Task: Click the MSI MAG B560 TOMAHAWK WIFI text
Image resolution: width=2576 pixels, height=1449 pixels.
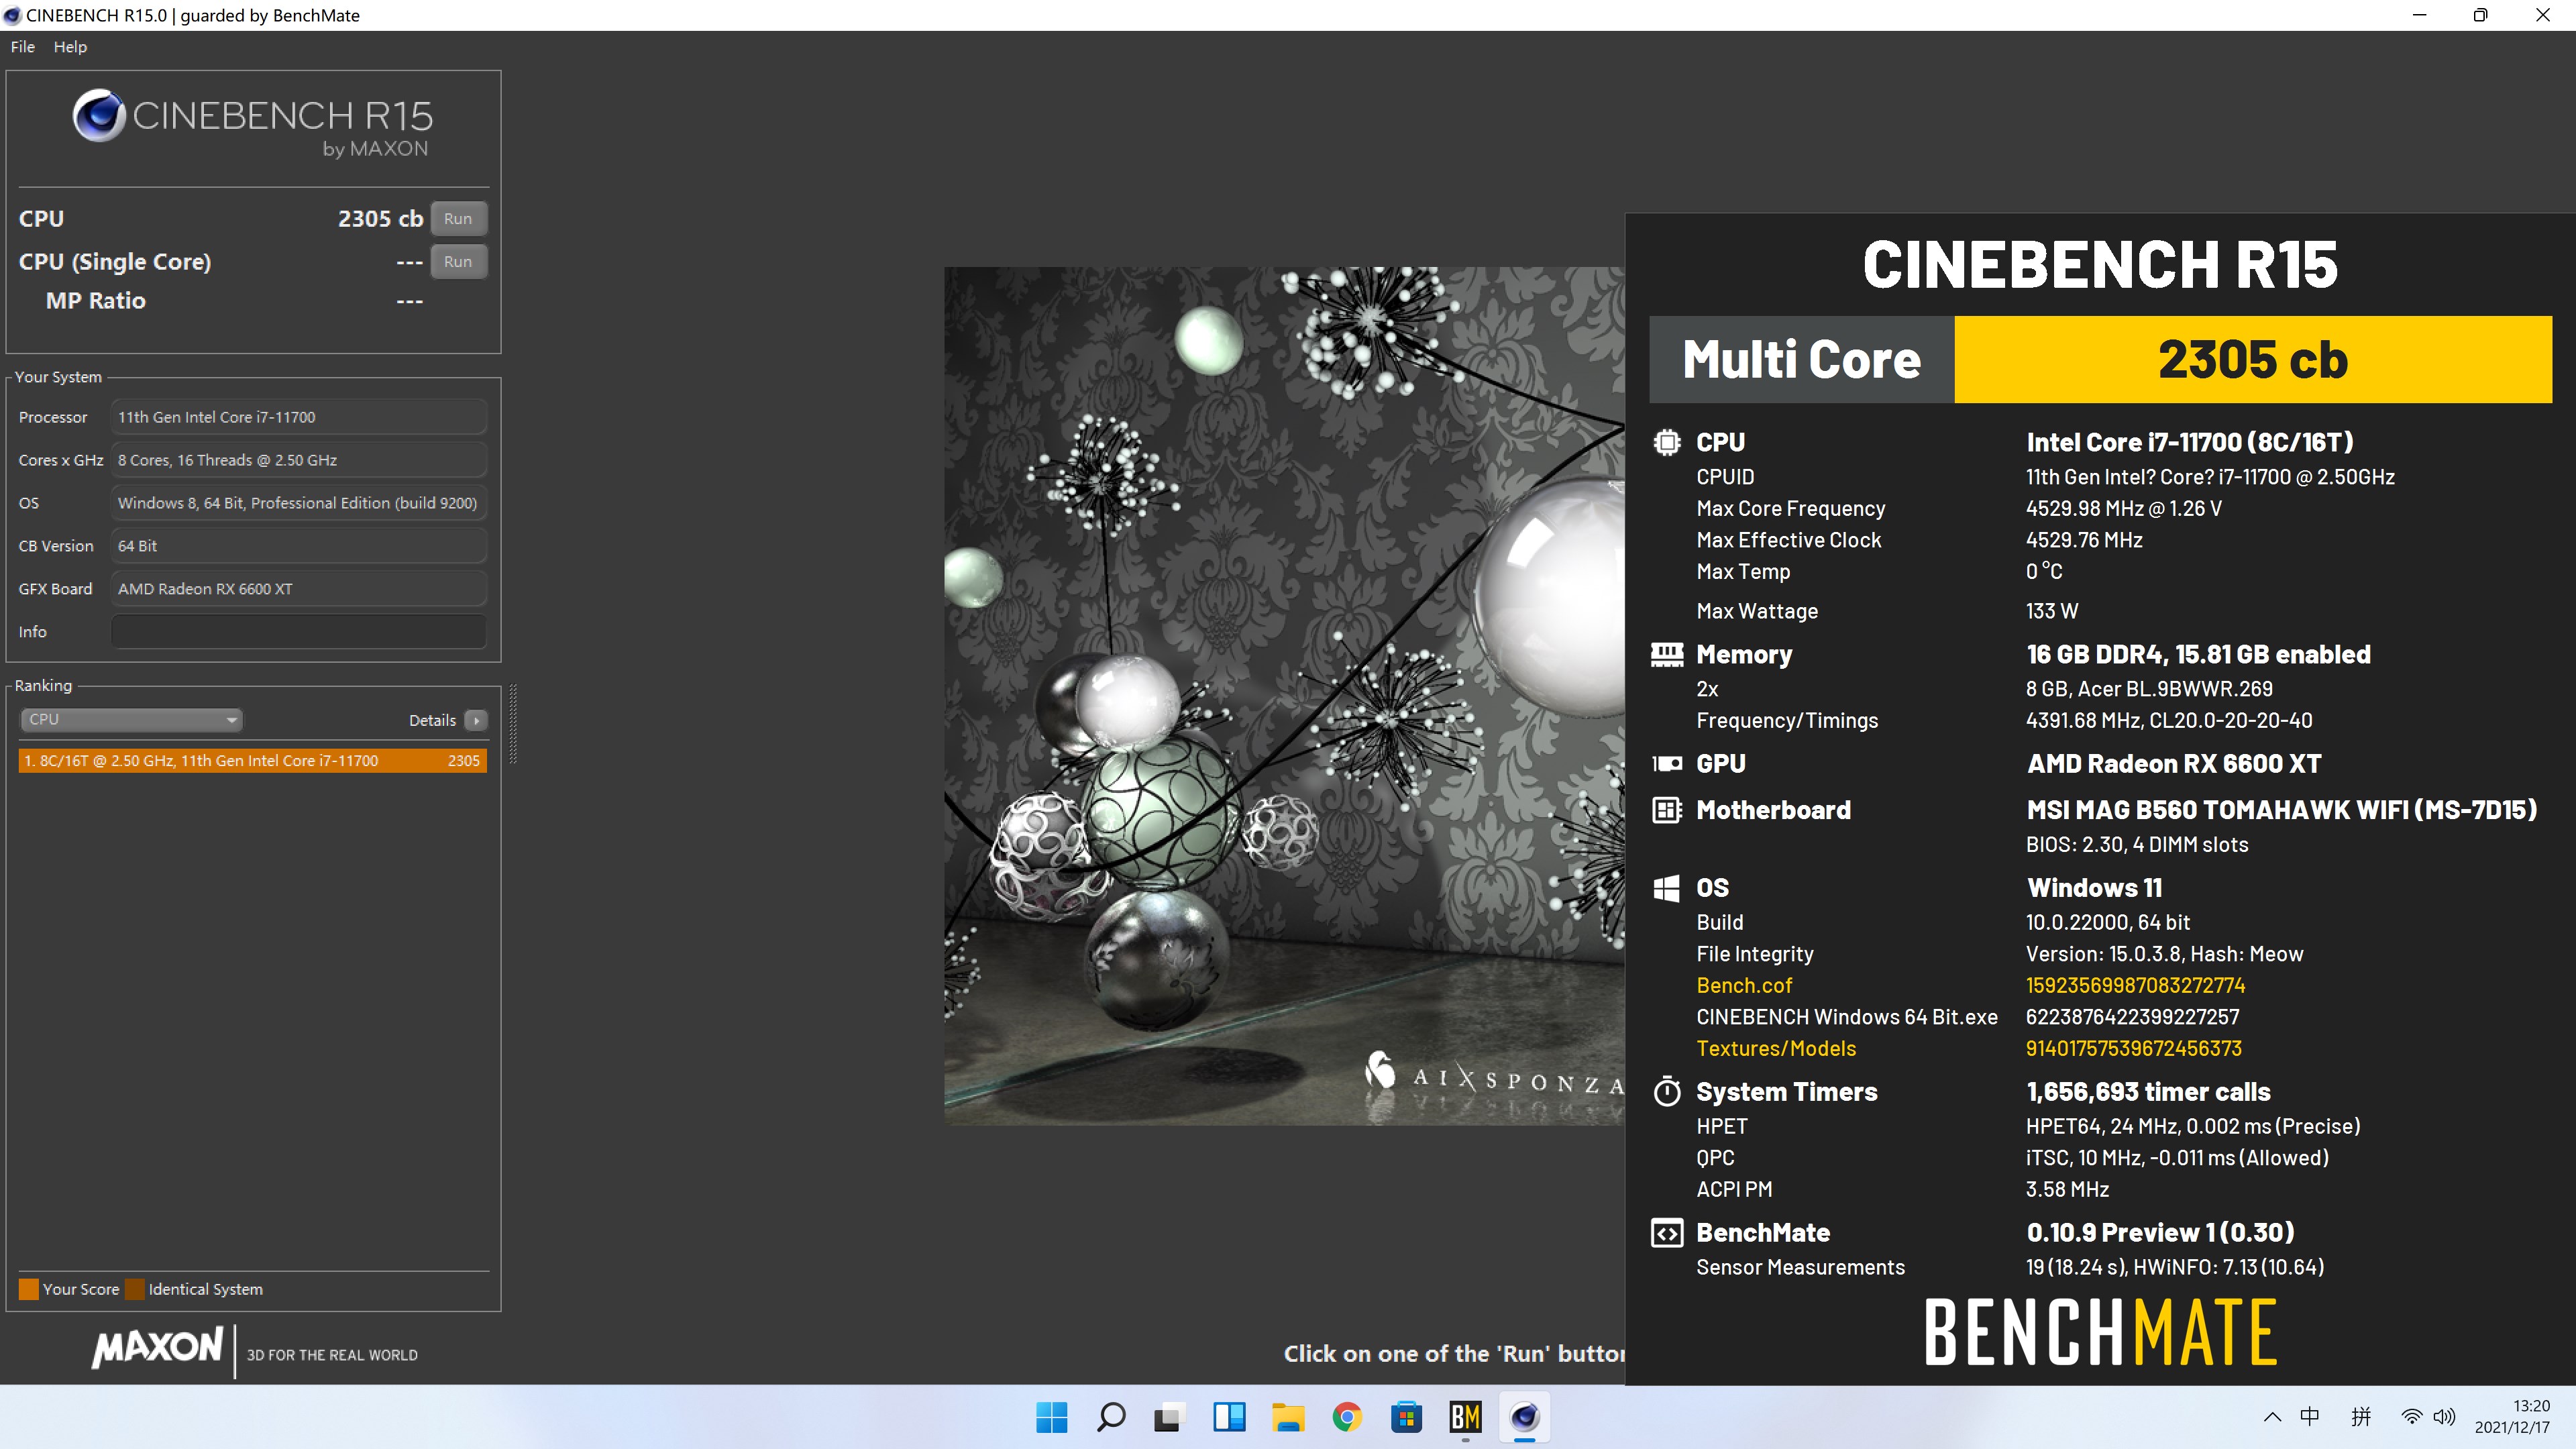Action: [2281, 810]
